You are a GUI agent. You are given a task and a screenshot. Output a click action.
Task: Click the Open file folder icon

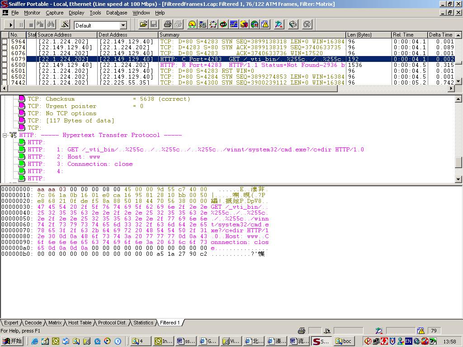[143, 24]
